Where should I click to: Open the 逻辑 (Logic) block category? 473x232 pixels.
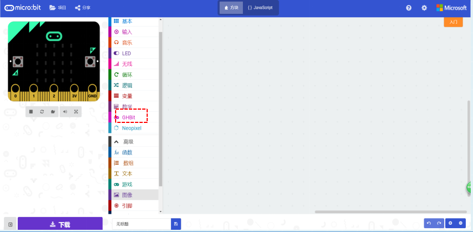point(133,85)
